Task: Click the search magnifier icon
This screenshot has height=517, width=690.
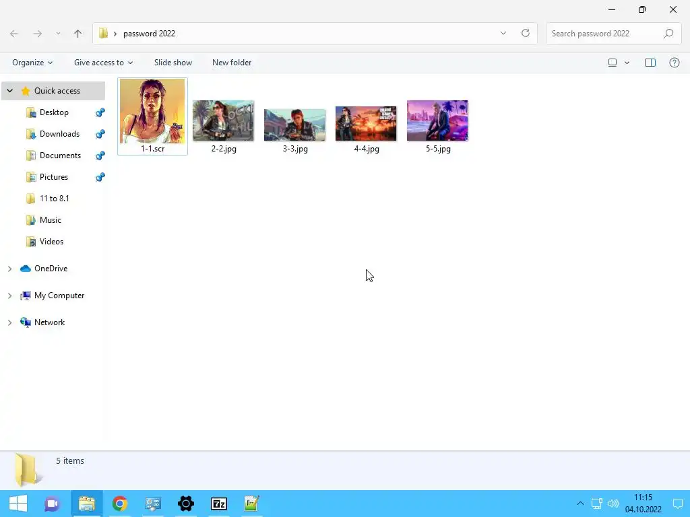Action: [668, 34]
